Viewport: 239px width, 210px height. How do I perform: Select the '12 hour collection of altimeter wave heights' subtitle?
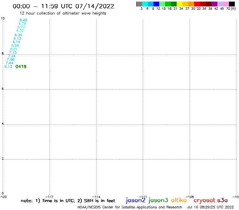point(63,13)
